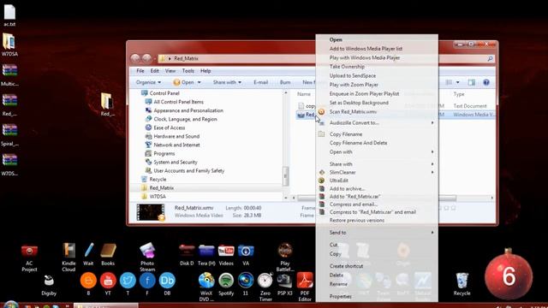Image resolution: width=548 pixels, height=308 pixels.
Task: Open the Books dock icon
Action: click(108, 254)
